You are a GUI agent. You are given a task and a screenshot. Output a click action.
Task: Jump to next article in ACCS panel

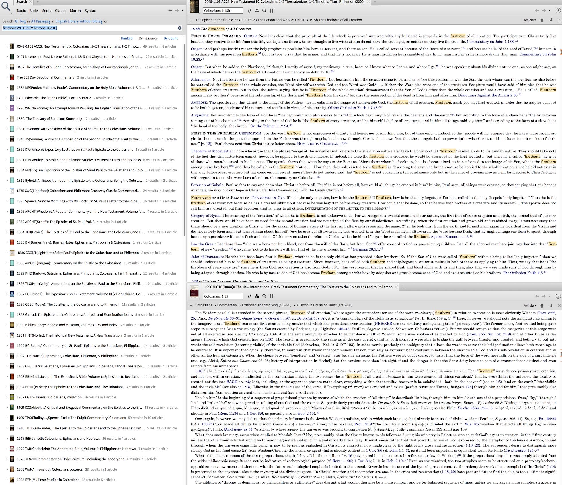click(x=551, y=20)
